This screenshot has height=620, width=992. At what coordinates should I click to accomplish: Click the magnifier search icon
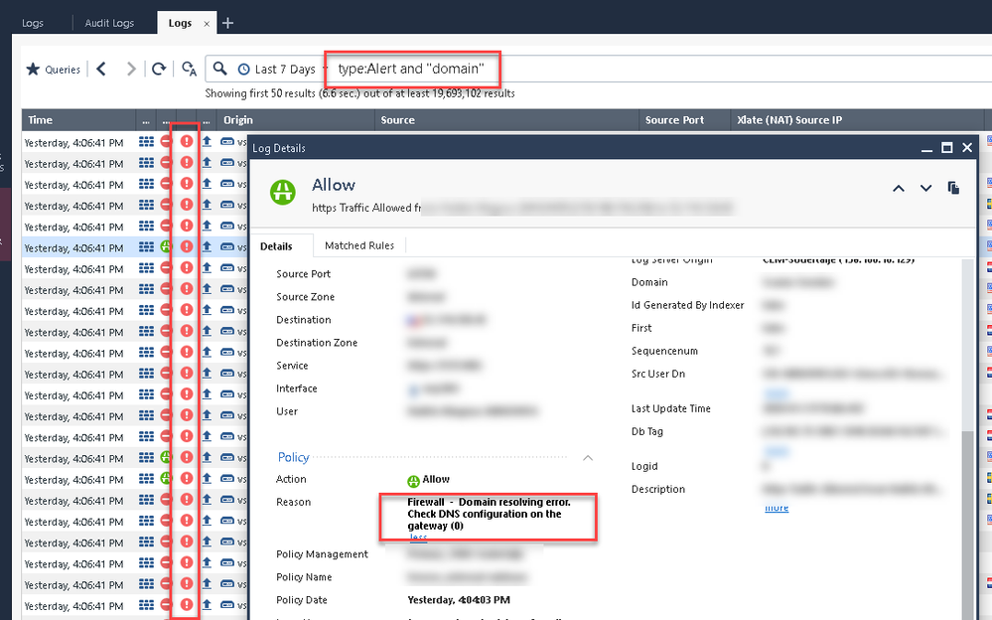pos(220,69)
